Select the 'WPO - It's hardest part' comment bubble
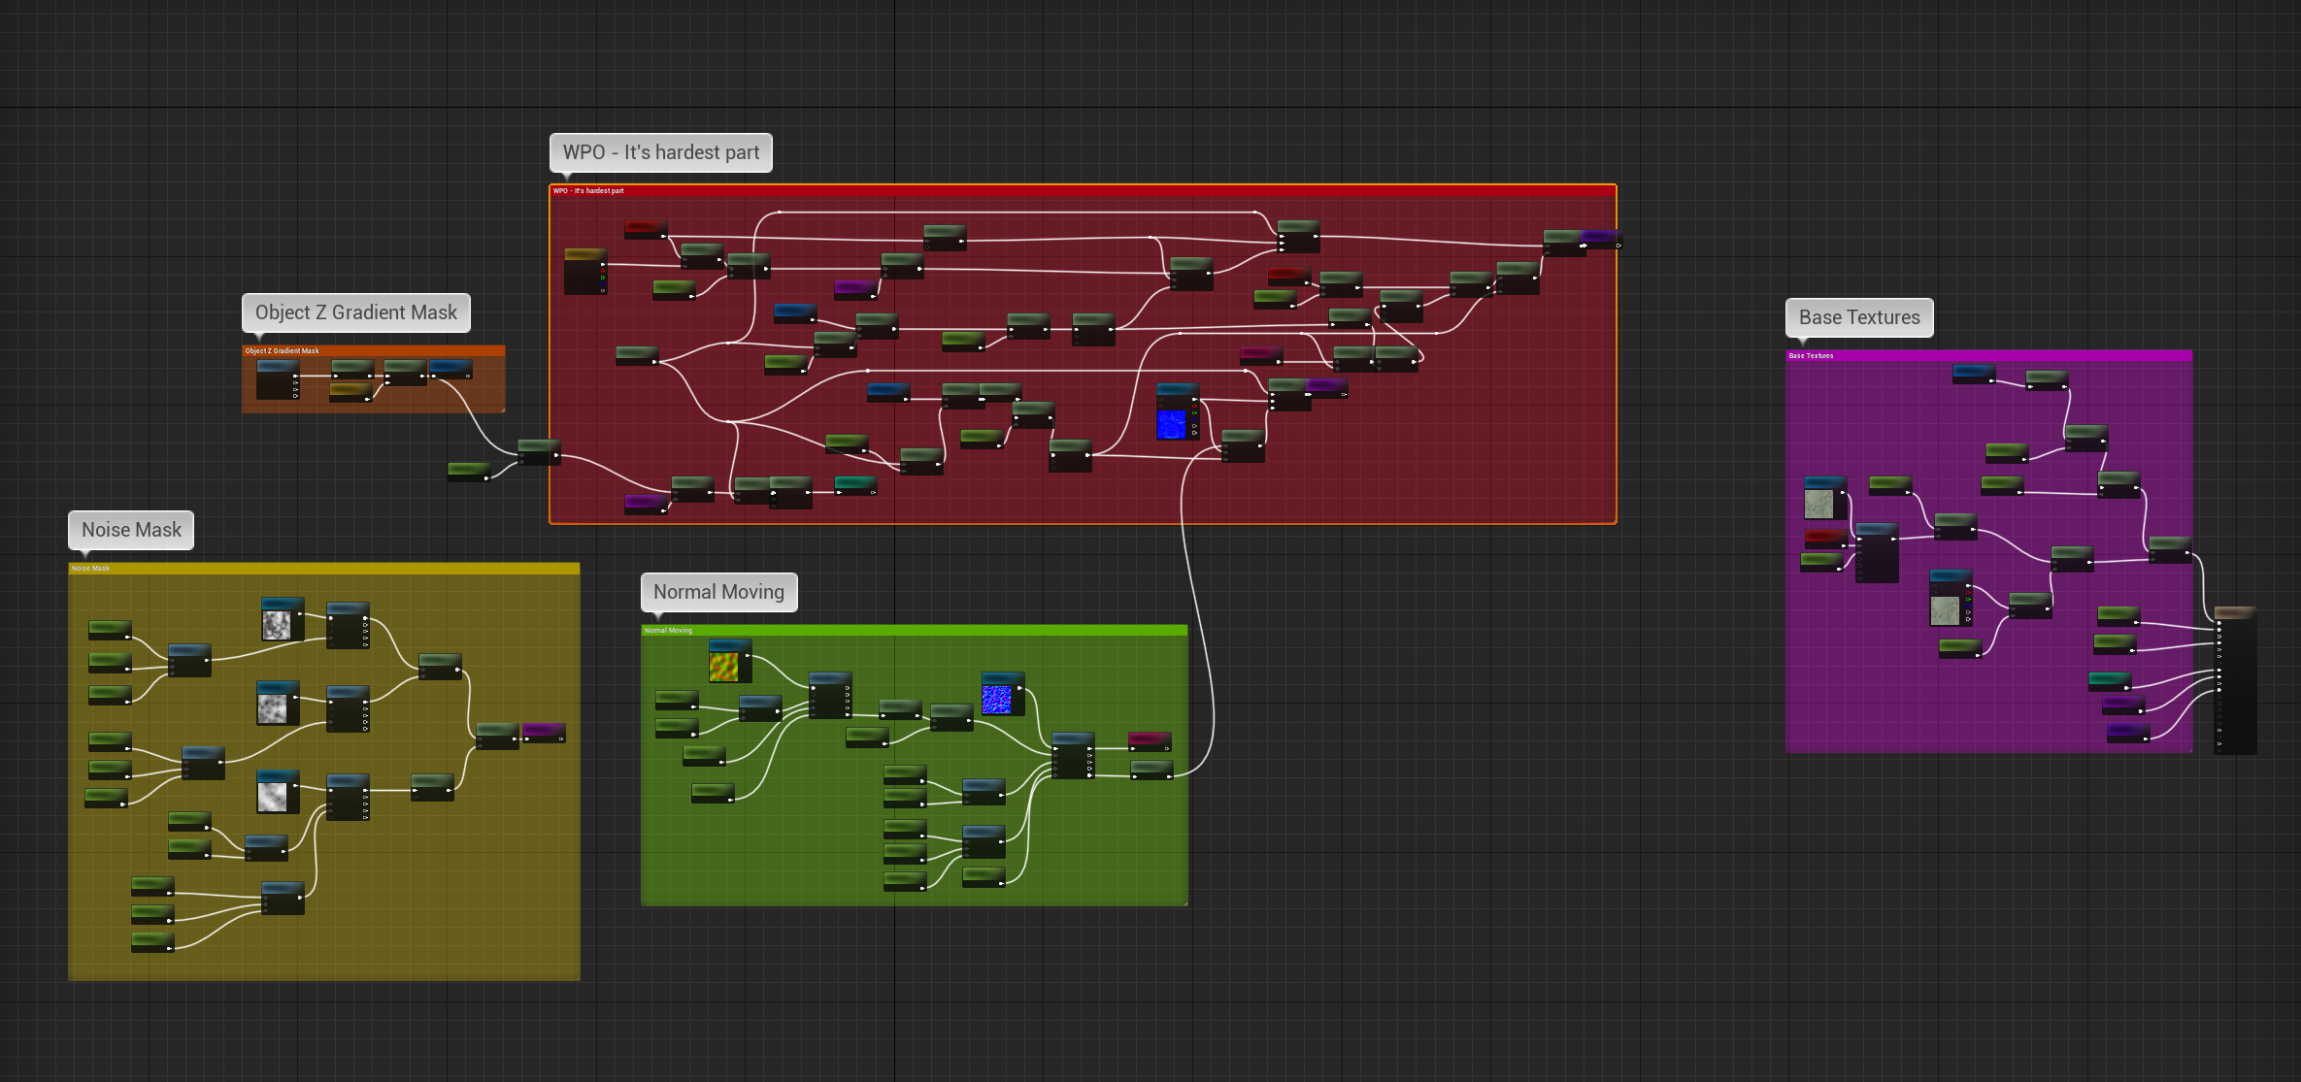2301x1082 pixels. pos(660,152)
